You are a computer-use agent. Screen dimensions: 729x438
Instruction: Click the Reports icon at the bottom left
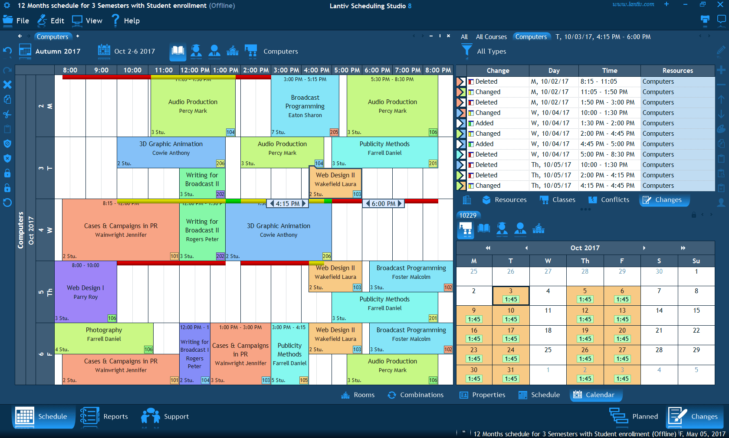[90, 417]
